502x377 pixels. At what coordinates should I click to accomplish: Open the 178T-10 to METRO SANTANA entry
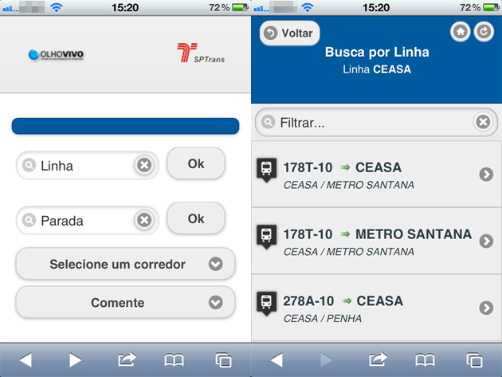pos(376,241)
